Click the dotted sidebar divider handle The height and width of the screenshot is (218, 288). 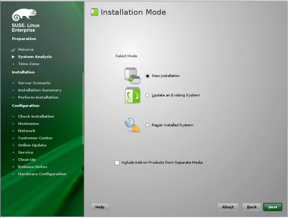[x=83, y=109]
